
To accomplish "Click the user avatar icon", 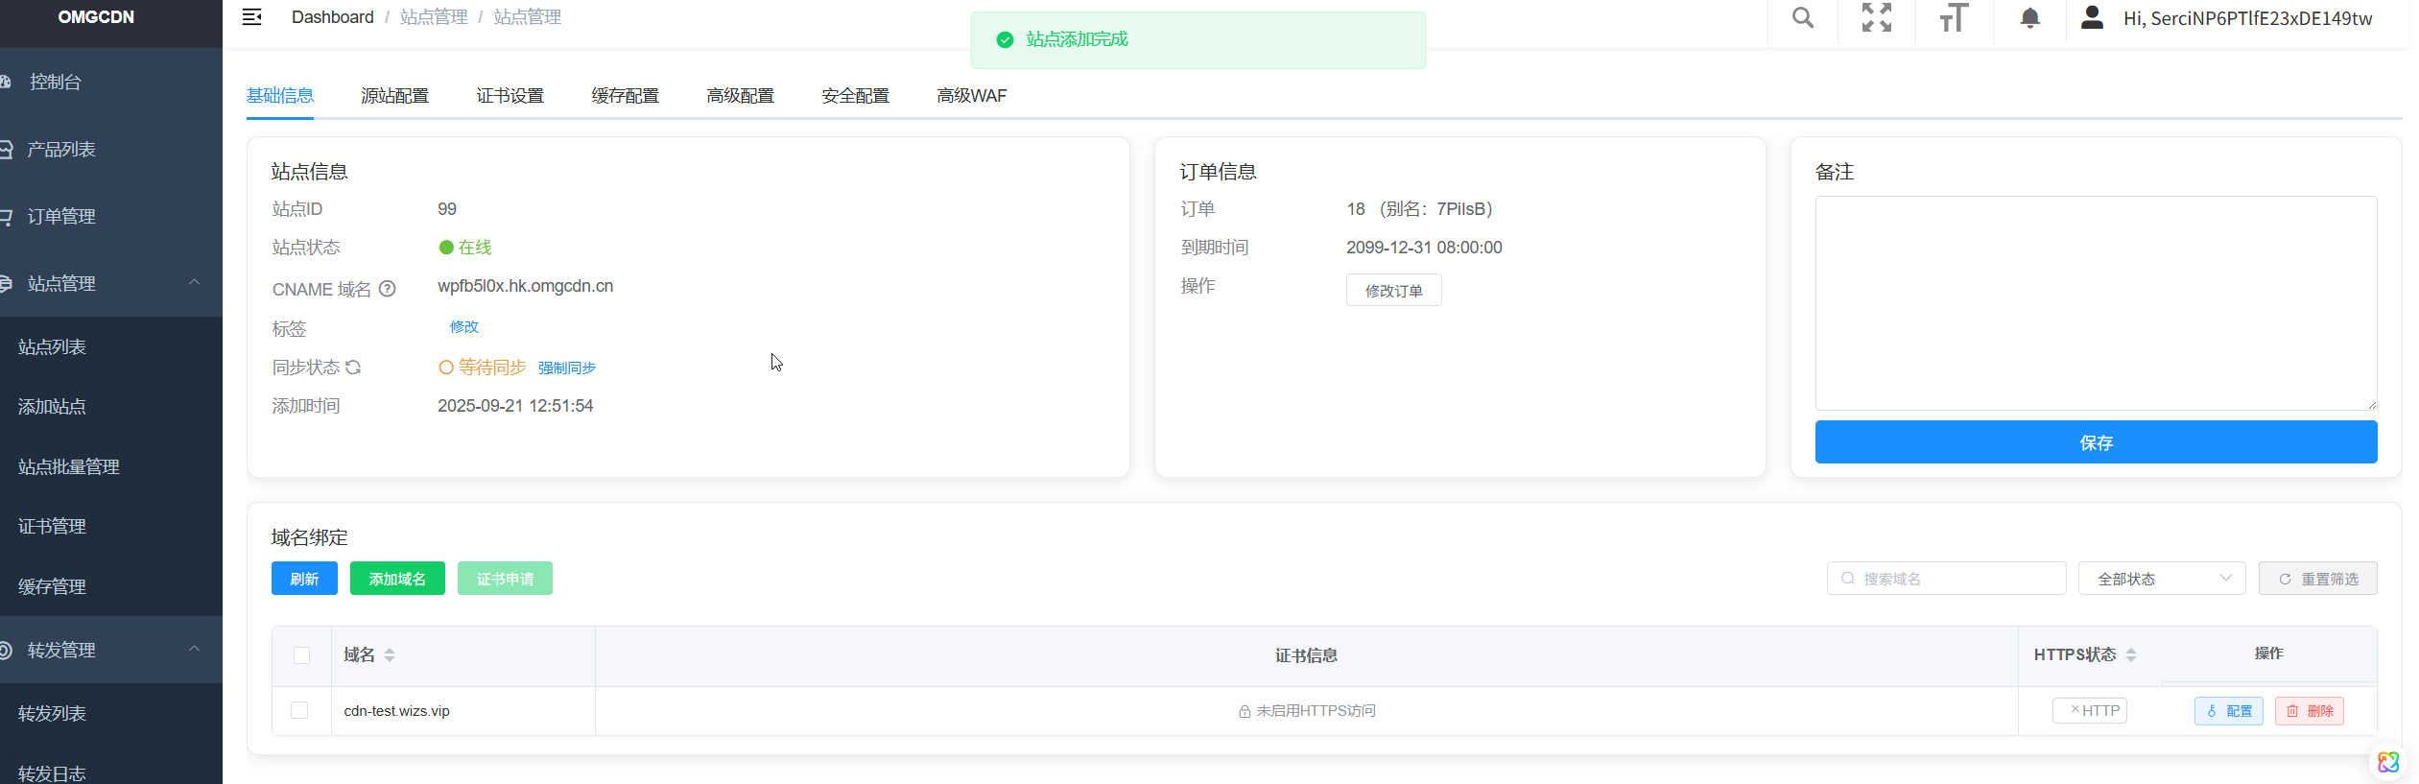I will [2092, 18].
